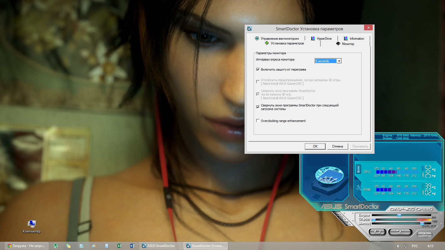Click the Shader 1340 MHz readout
The width and height of the screenshot is (445, 250).
pos(396,138)
